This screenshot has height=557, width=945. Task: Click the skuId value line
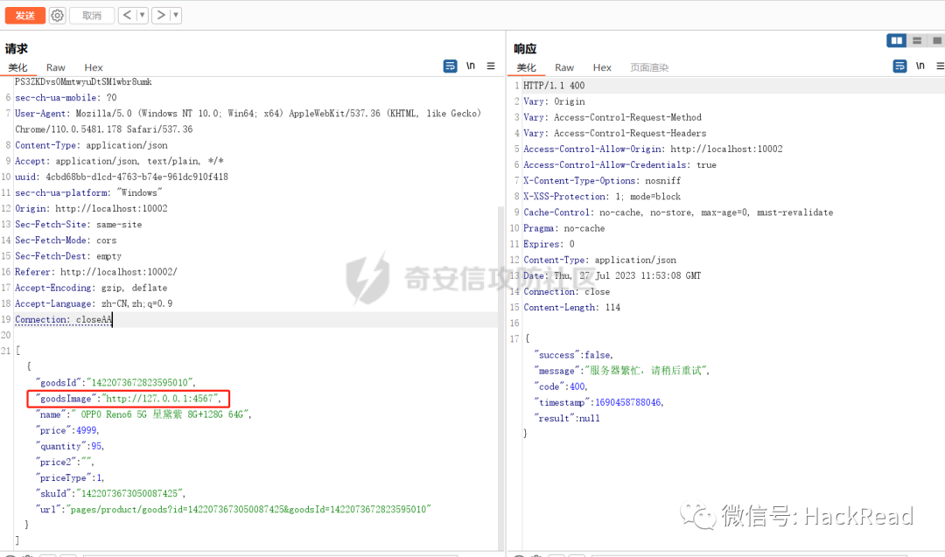pos(110,494)
